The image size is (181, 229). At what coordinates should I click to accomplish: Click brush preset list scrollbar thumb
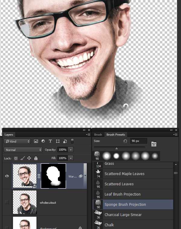(176, 173)
